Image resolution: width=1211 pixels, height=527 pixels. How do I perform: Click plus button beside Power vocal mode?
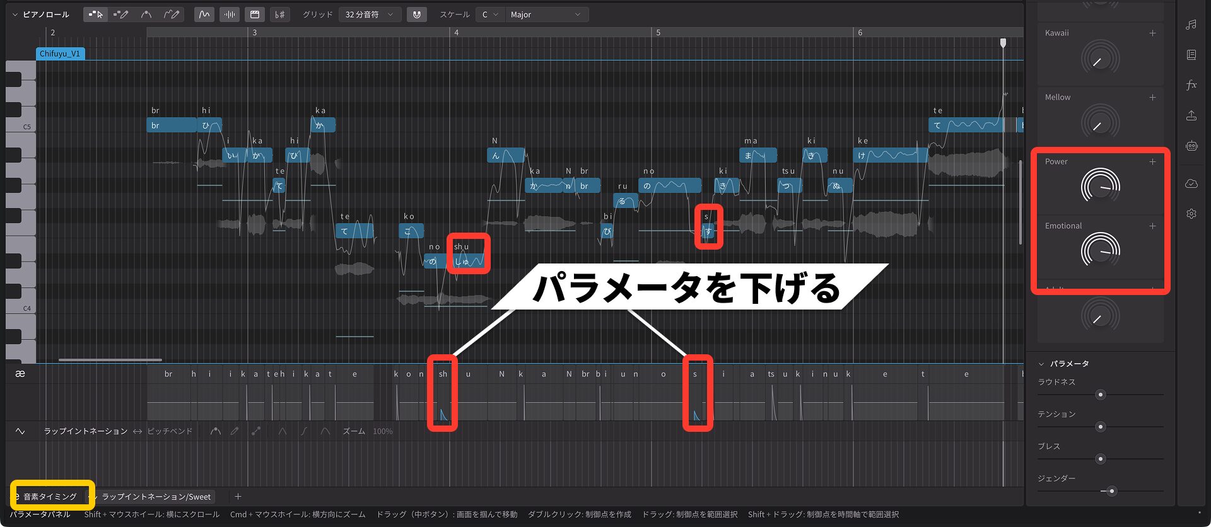[1152, 162]
